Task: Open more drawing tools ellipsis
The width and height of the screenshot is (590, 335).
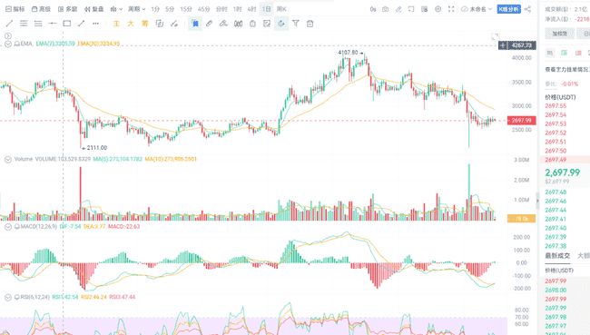Action: [x=95, y=24]
